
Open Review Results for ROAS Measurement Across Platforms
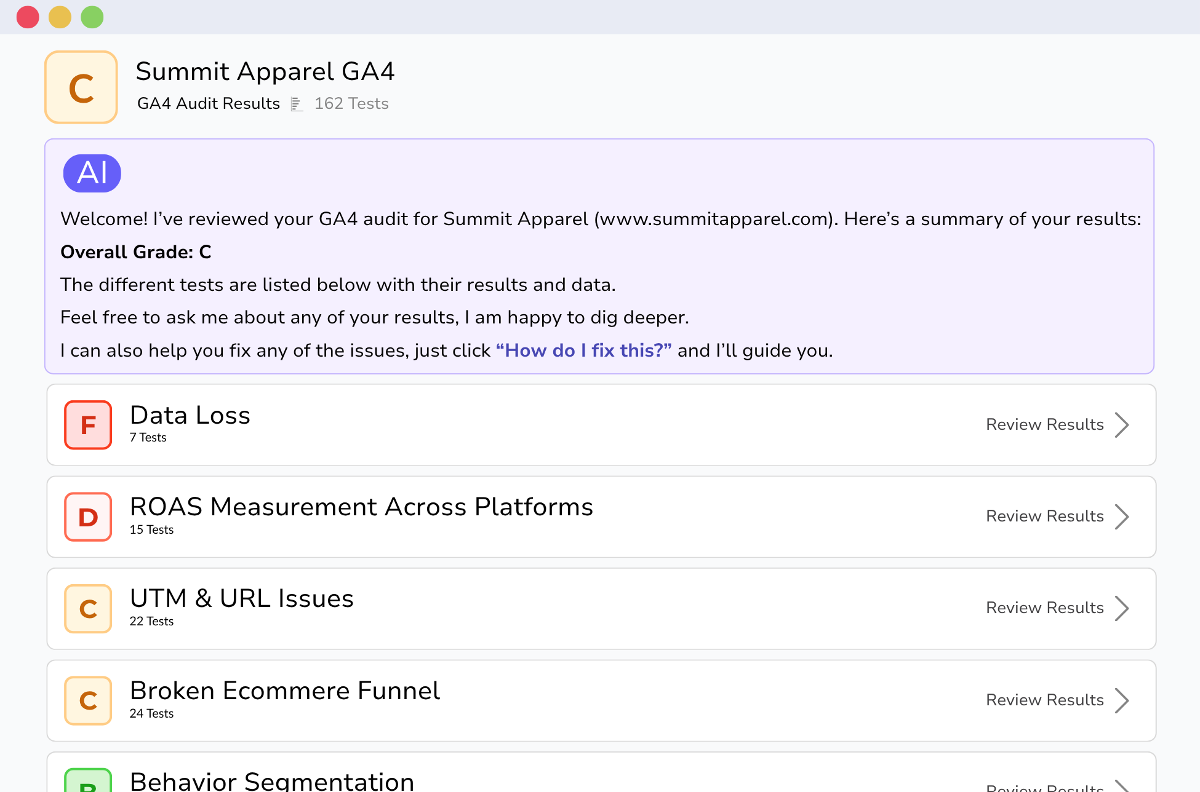(x=1045, y=516)
